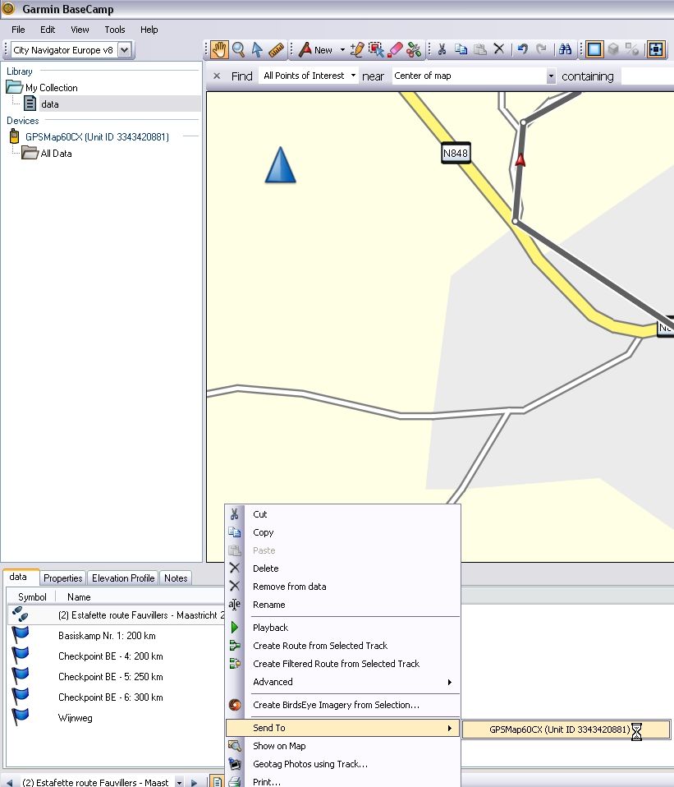674x787 pixels.
Task: Select the Zoom magnifier tool
Action: click(x=239, y=49)
